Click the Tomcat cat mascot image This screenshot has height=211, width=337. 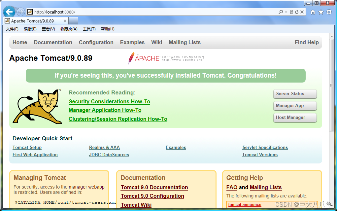tap(37, 107)
